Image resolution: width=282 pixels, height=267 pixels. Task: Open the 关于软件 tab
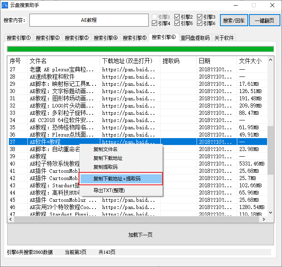(224, 38)
